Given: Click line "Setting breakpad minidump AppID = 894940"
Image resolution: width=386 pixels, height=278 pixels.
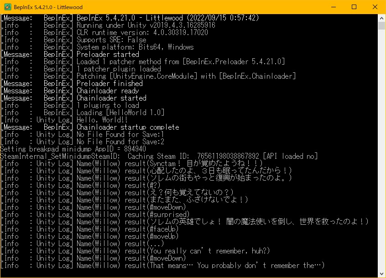Looking at the screenshot, I should click(x=73, y=149).
